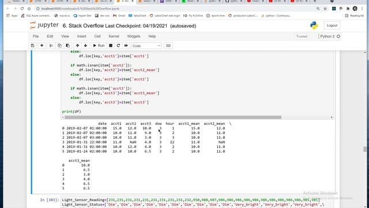The image size is (369, 208).
Task: Click the NaN value in acct2 column
Action: [133, 142]
